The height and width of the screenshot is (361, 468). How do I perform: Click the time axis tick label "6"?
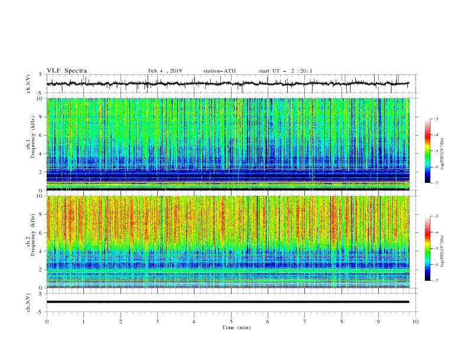pos(268,321)
